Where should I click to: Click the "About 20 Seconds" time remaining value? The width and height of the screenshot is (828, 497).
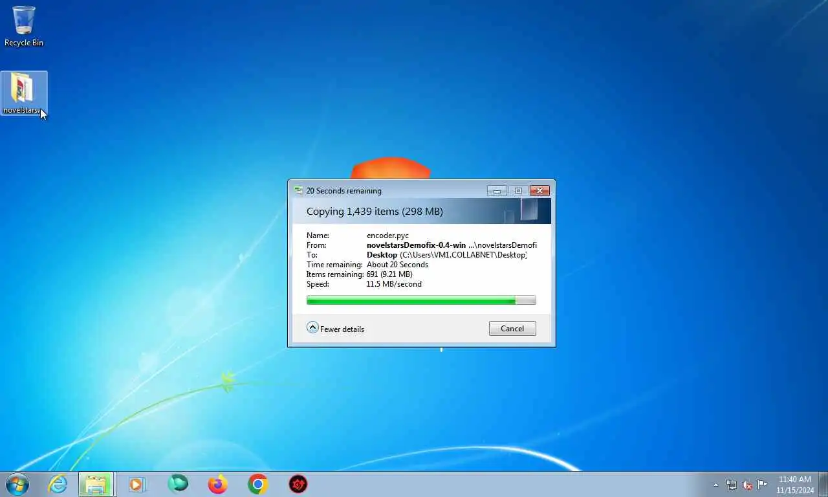(397, 265)
